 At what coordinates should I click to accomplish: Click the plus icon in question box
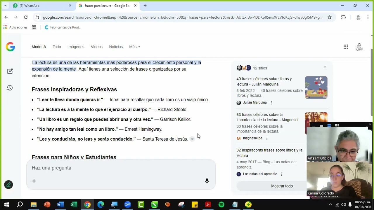coord(34,181)
